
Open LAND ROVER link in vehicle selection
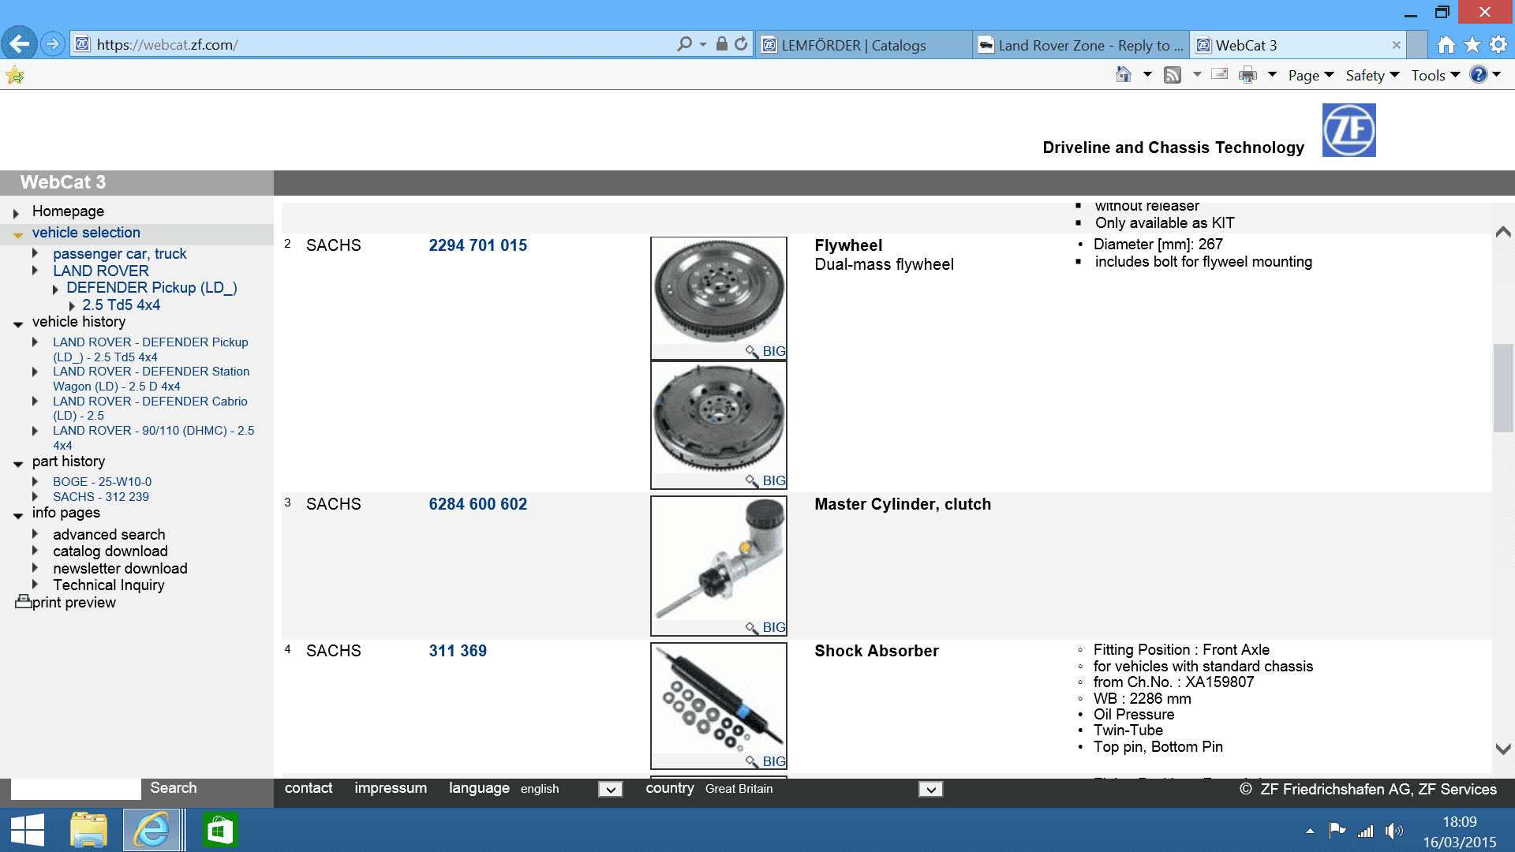(x=100, y=271)
